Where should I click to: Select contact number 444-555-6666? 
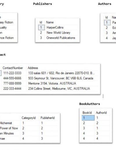coord(12,78)
